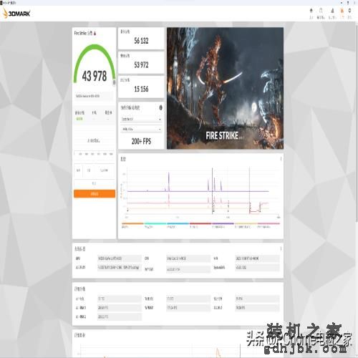Click info icon in estimated game performance card
Viewport: 358px width, 358px height.
tap(160, 107)
